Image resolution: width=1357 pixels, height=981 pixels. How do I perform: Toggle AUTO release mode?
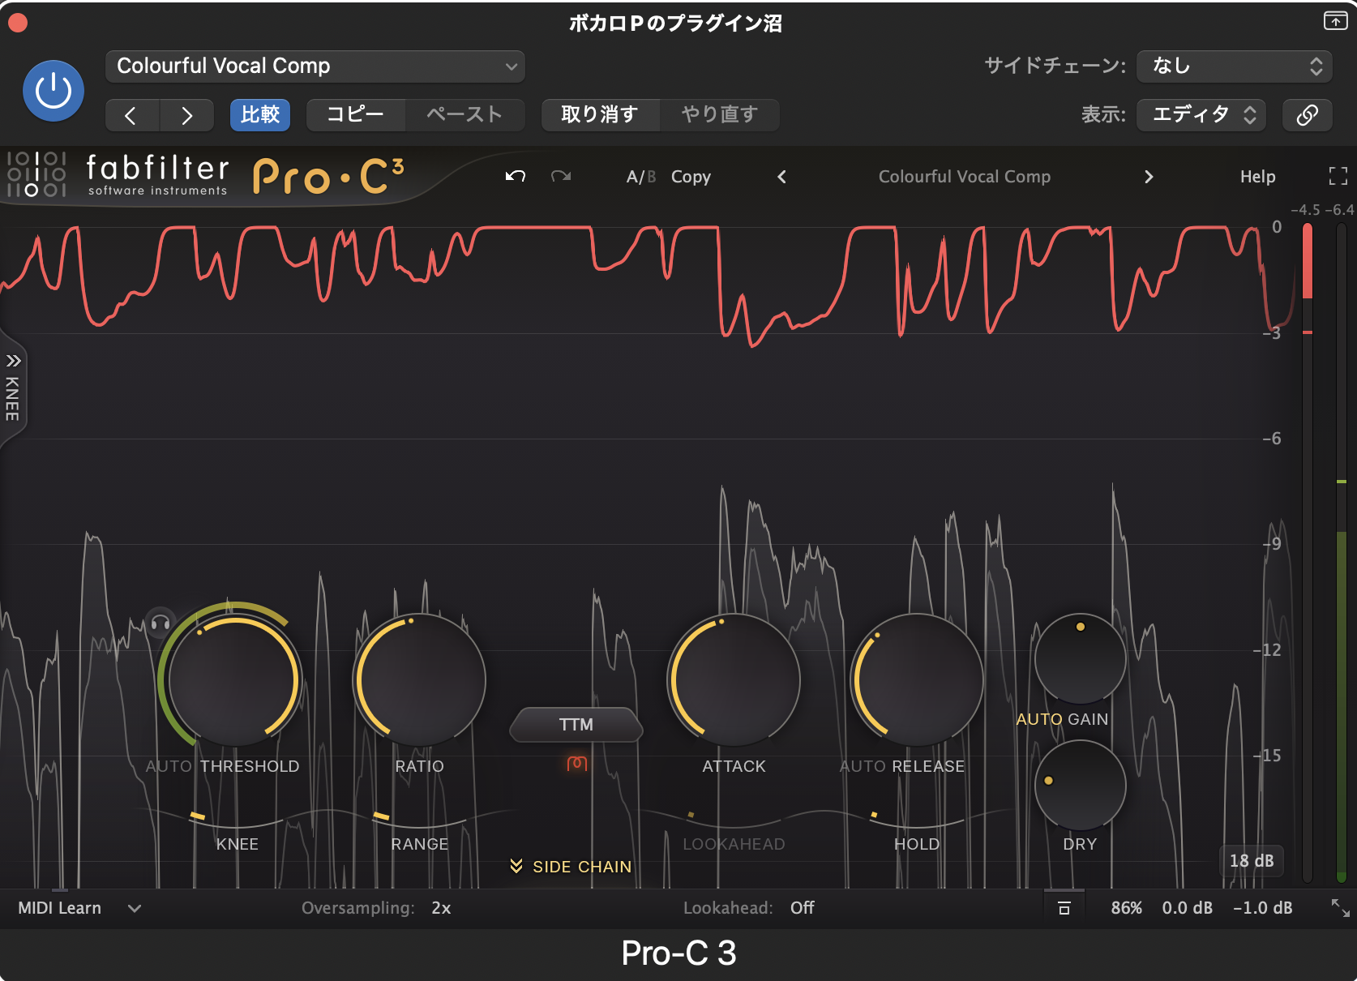coord(863,766)
